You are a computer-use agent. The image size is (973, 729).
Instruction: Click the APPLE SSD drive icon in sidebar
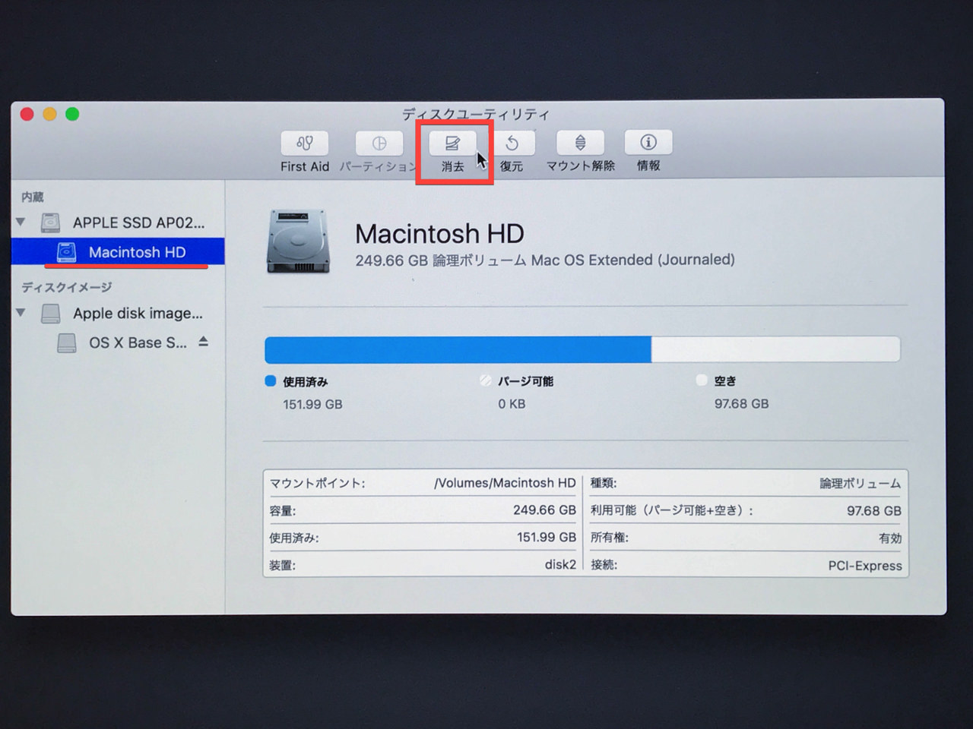[50, 222]
